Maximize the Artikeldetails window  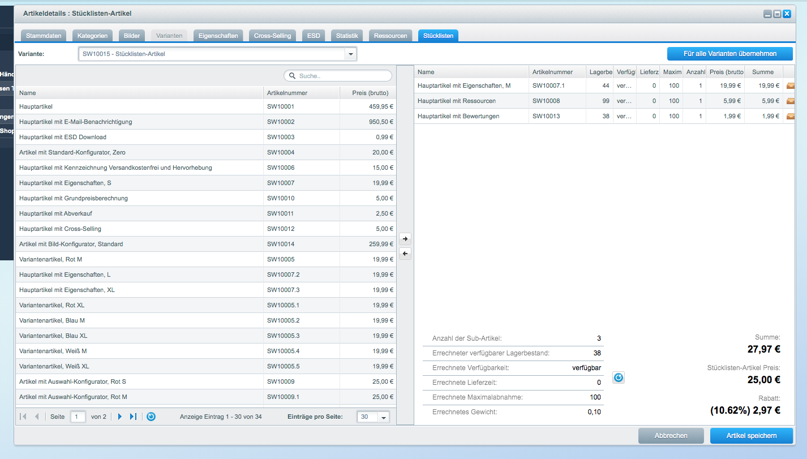[777, 14]
